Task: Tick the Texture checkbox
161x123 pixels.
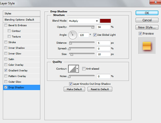Action: (9, 36)
